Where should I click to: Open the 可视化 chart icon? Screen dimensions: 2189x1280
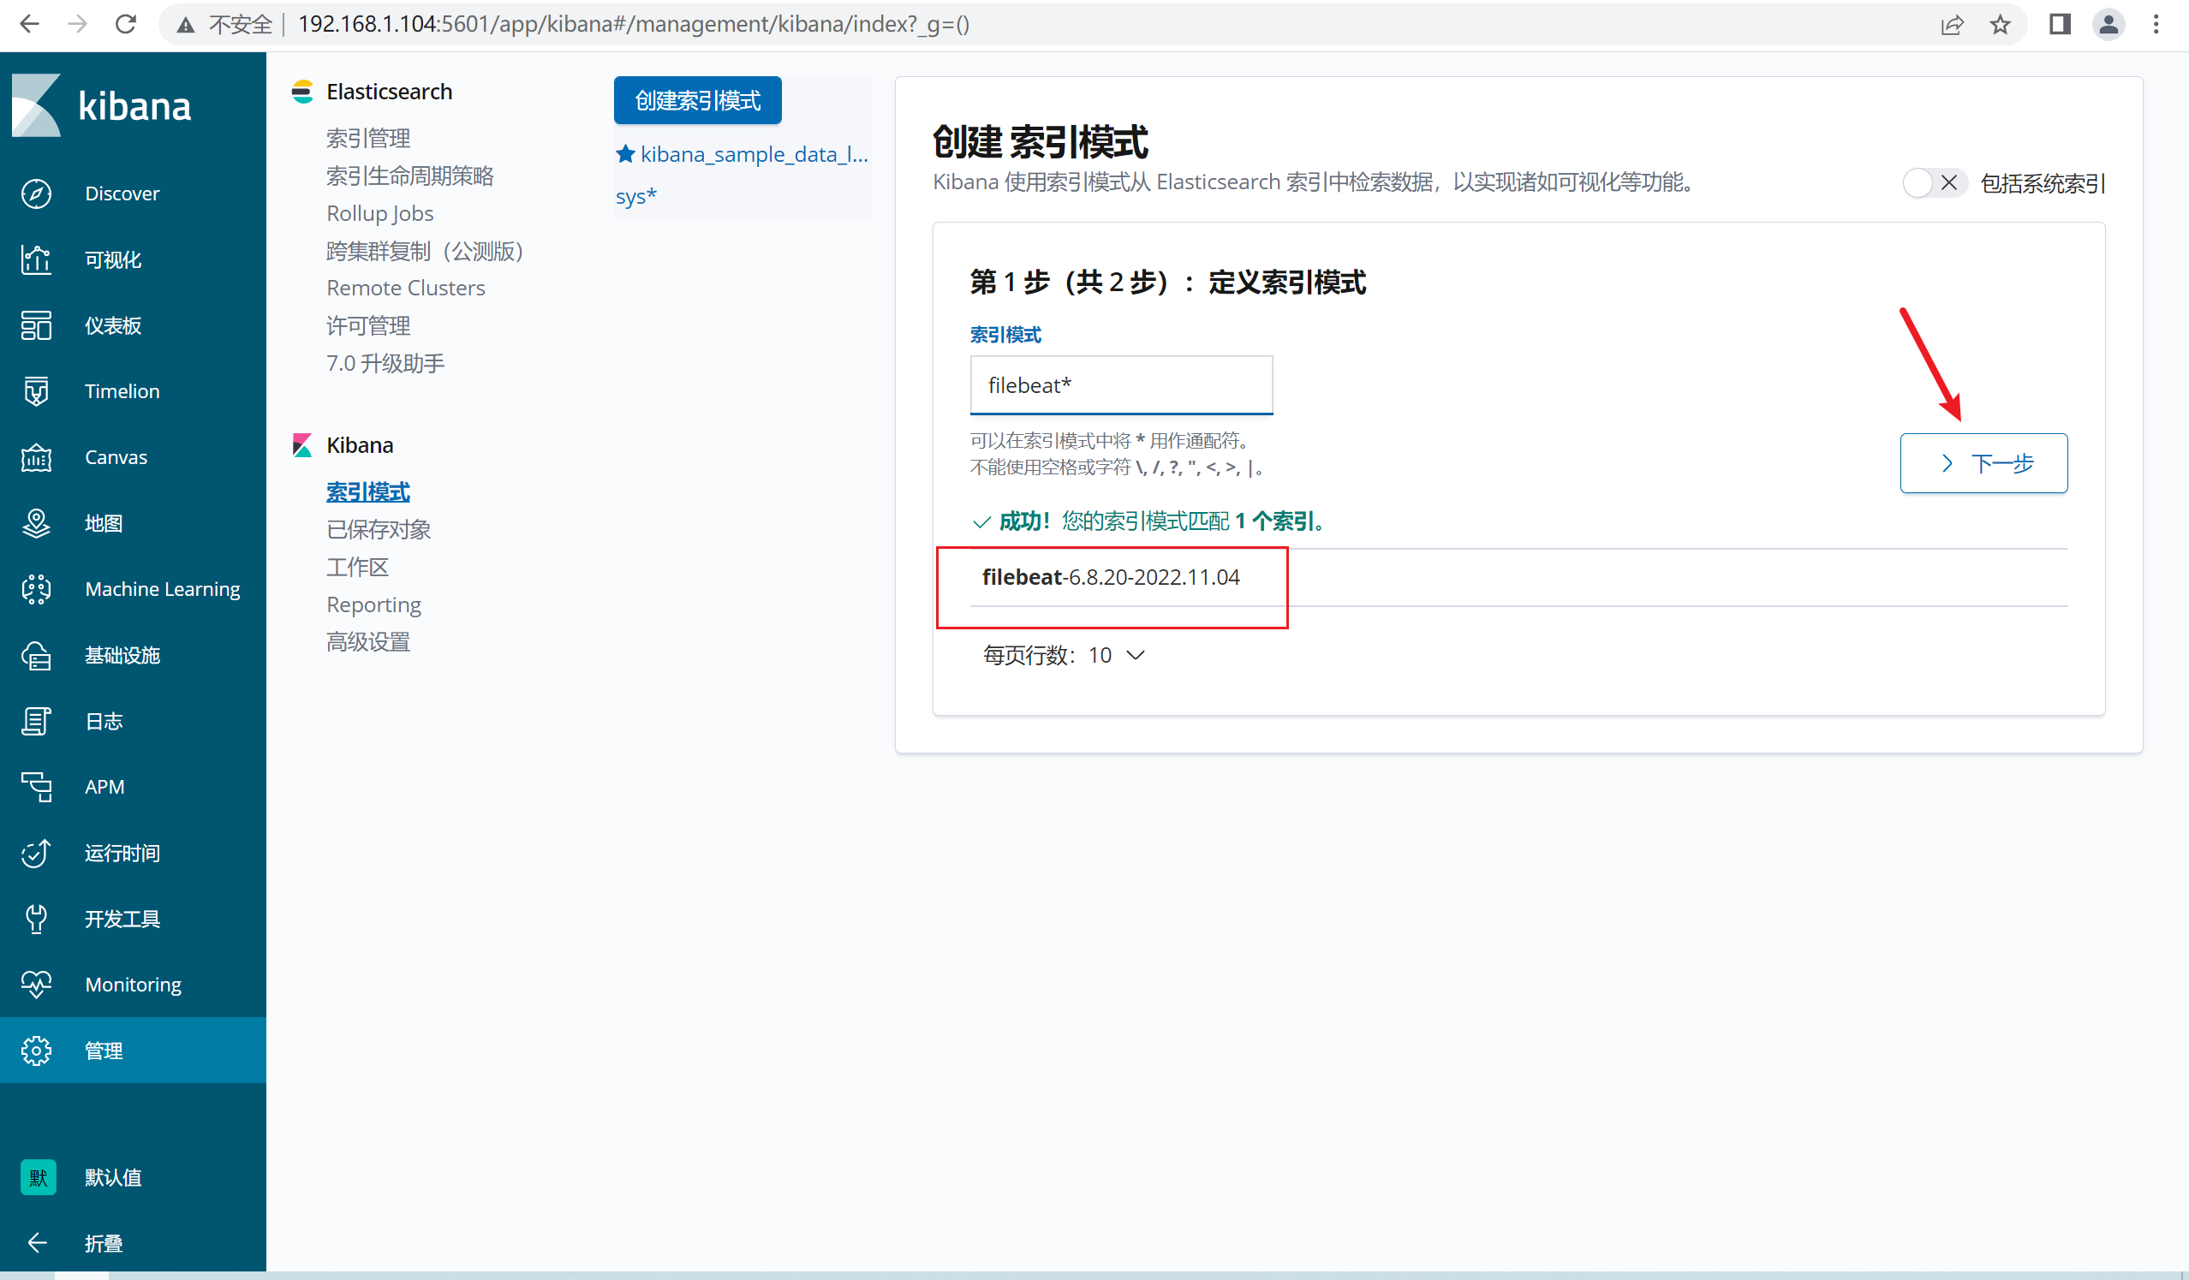[36, 259]
